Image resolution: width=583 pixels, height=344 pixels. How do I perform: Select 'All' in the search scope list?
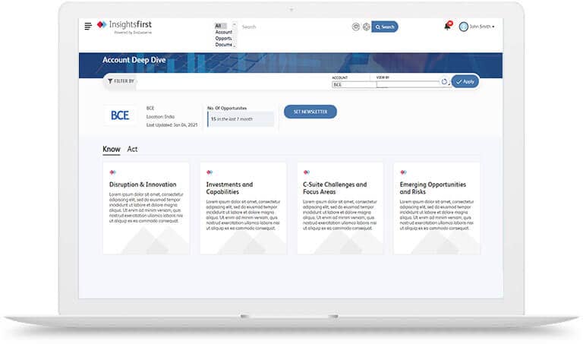tap(220, 26)
